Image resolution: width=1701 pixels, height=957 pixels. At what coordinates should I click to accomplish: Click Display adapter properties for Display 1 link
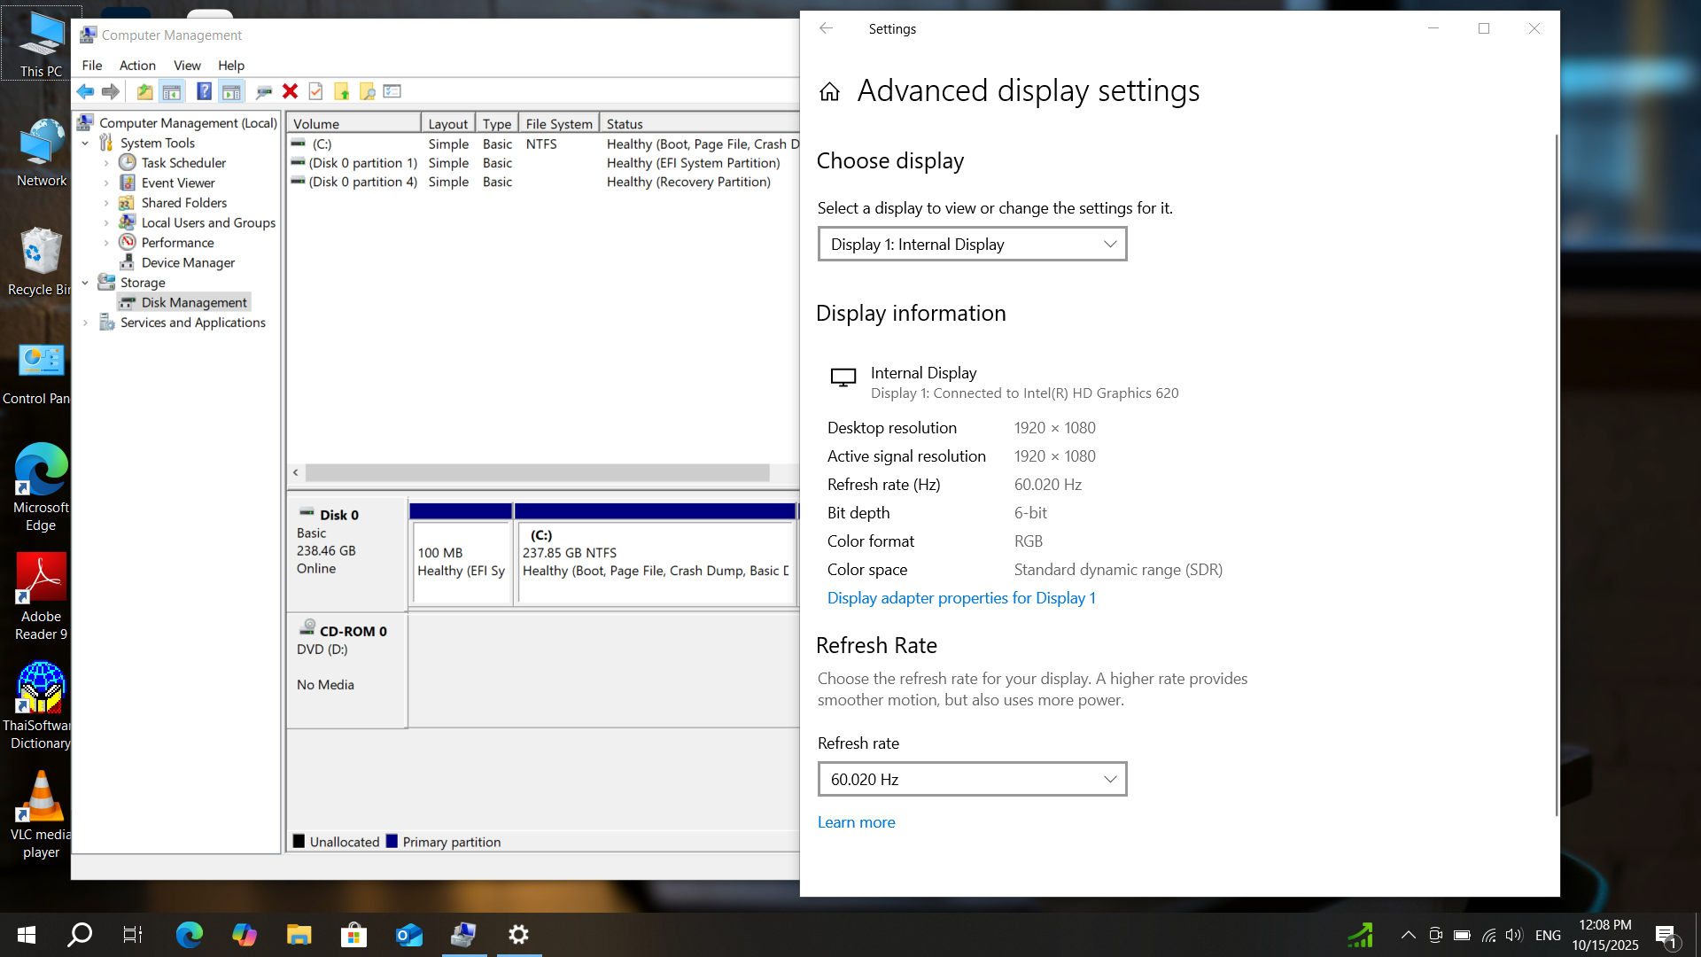click(x=961, y=598)
